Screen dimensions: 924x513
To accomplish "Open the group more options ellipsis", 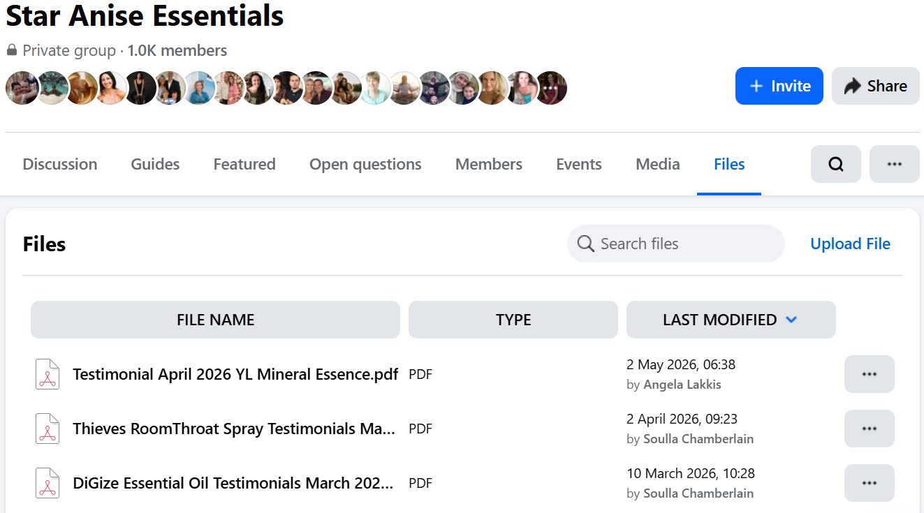I will coord(894,164).
